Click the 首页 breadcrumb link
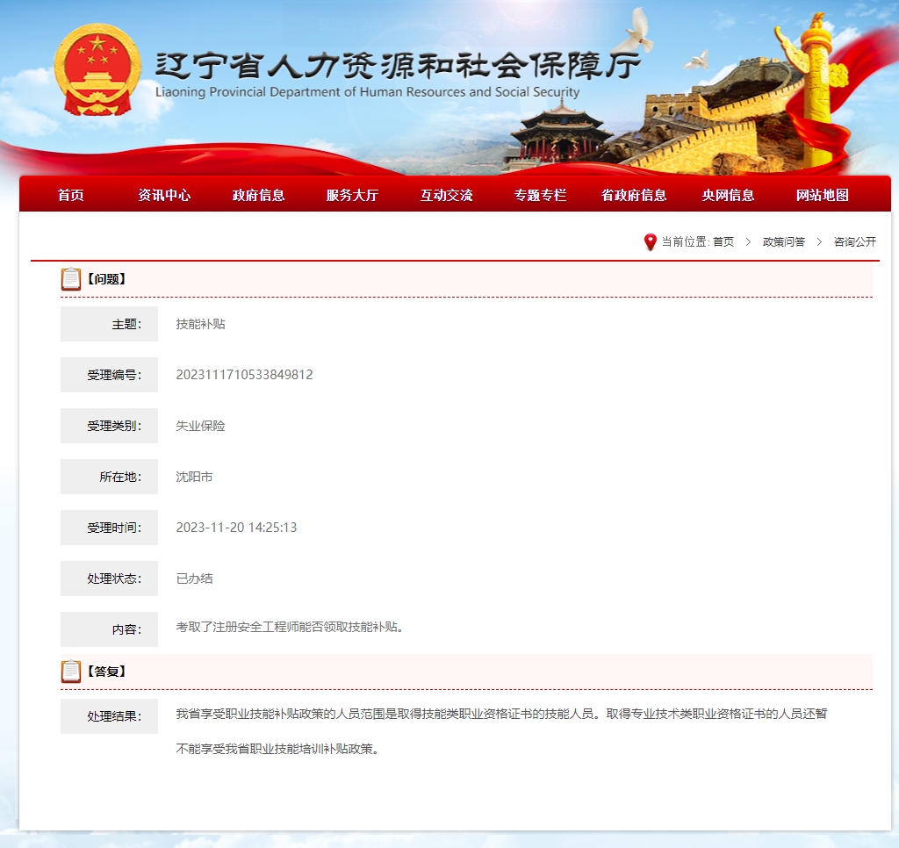The image size is (899, 848). (723, 242)
